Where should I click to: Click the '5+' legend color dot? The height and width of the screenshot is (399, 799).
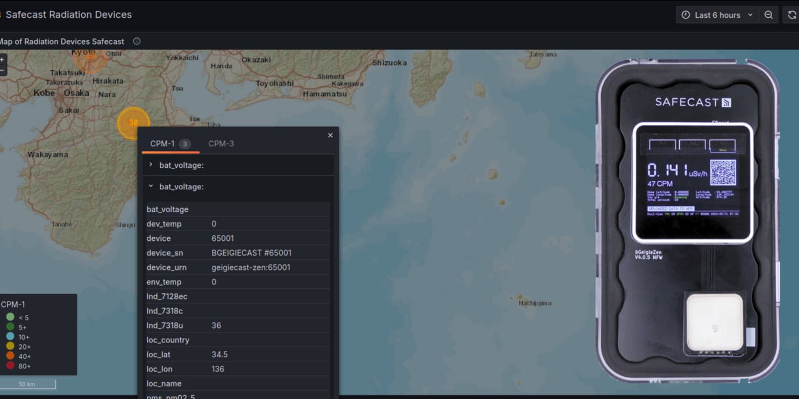10,327
